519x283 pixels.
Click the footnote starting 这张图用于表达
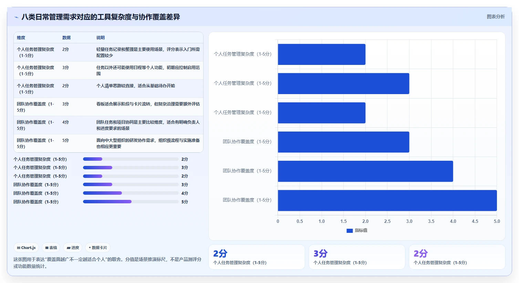point(107,263)
